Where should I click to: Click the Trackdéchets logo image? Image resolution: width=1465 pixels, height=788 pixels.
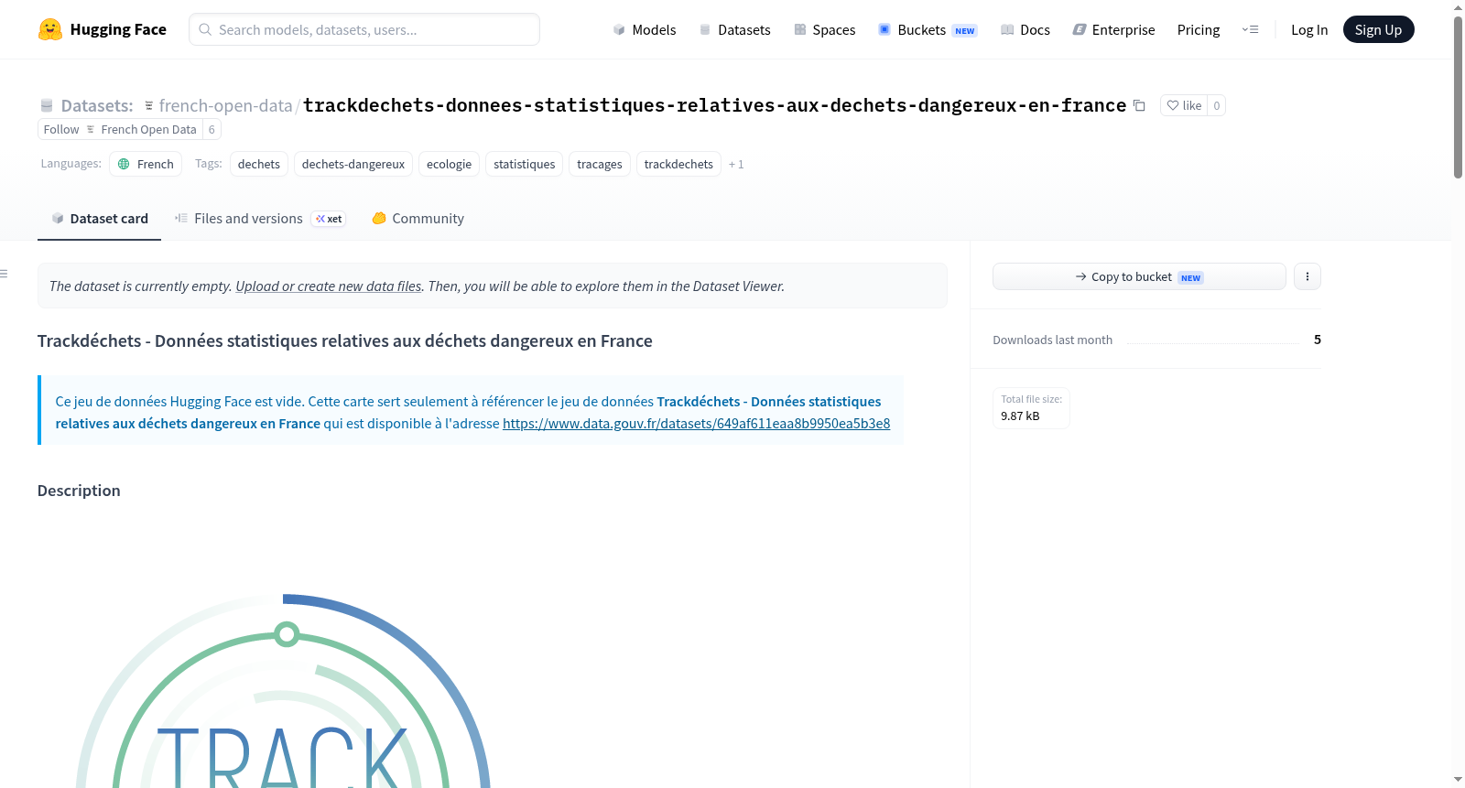pyautogui.click(x=284, y=691)
